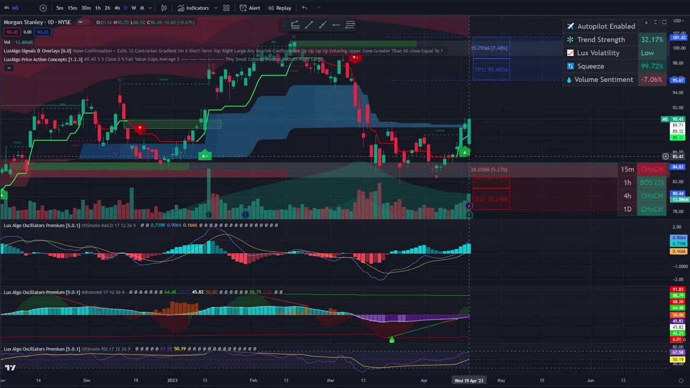Click the 1D CHoCH dashboard cell
This screenshot has height=388, width=690.
(652, 209)
